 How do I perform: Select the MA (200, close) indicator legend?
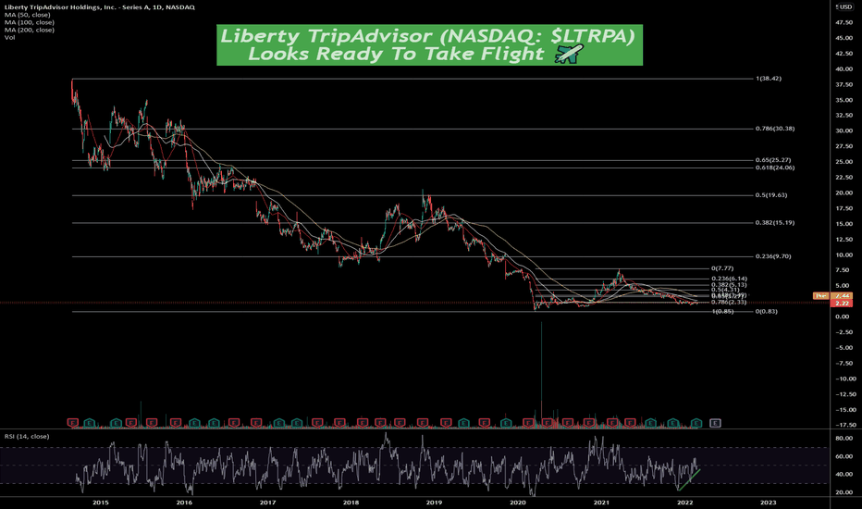point(30,30)
